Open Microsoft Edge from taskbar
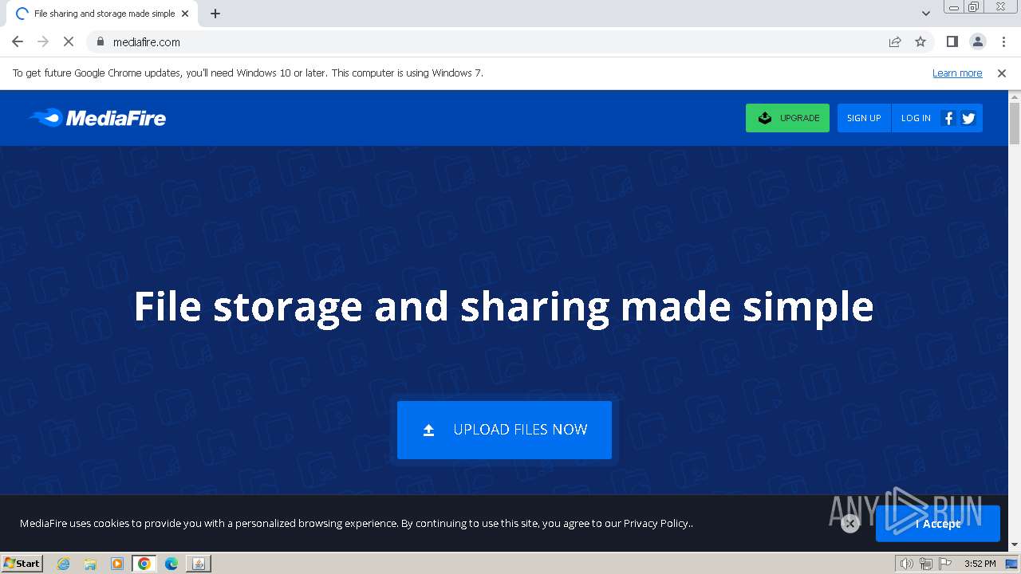Image resolution: width=1021 pixels, height=574 pixels. click(x=171, y=564)
